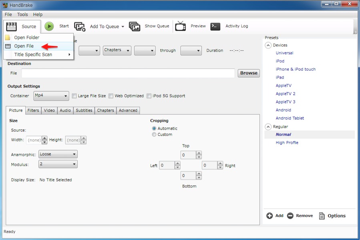
Task: Select the AppleTV 2 preset
Action: click(x=286, y=94)
